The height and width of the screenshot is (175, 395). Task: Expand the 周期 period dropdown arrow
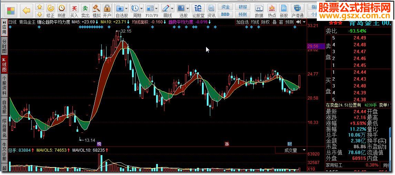(x=142, y=9)
